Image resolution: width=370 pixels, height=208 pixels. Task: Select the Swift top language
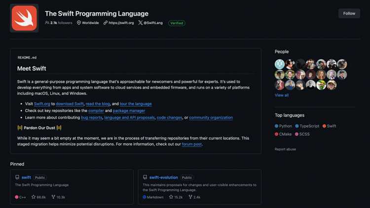[330, 126]
